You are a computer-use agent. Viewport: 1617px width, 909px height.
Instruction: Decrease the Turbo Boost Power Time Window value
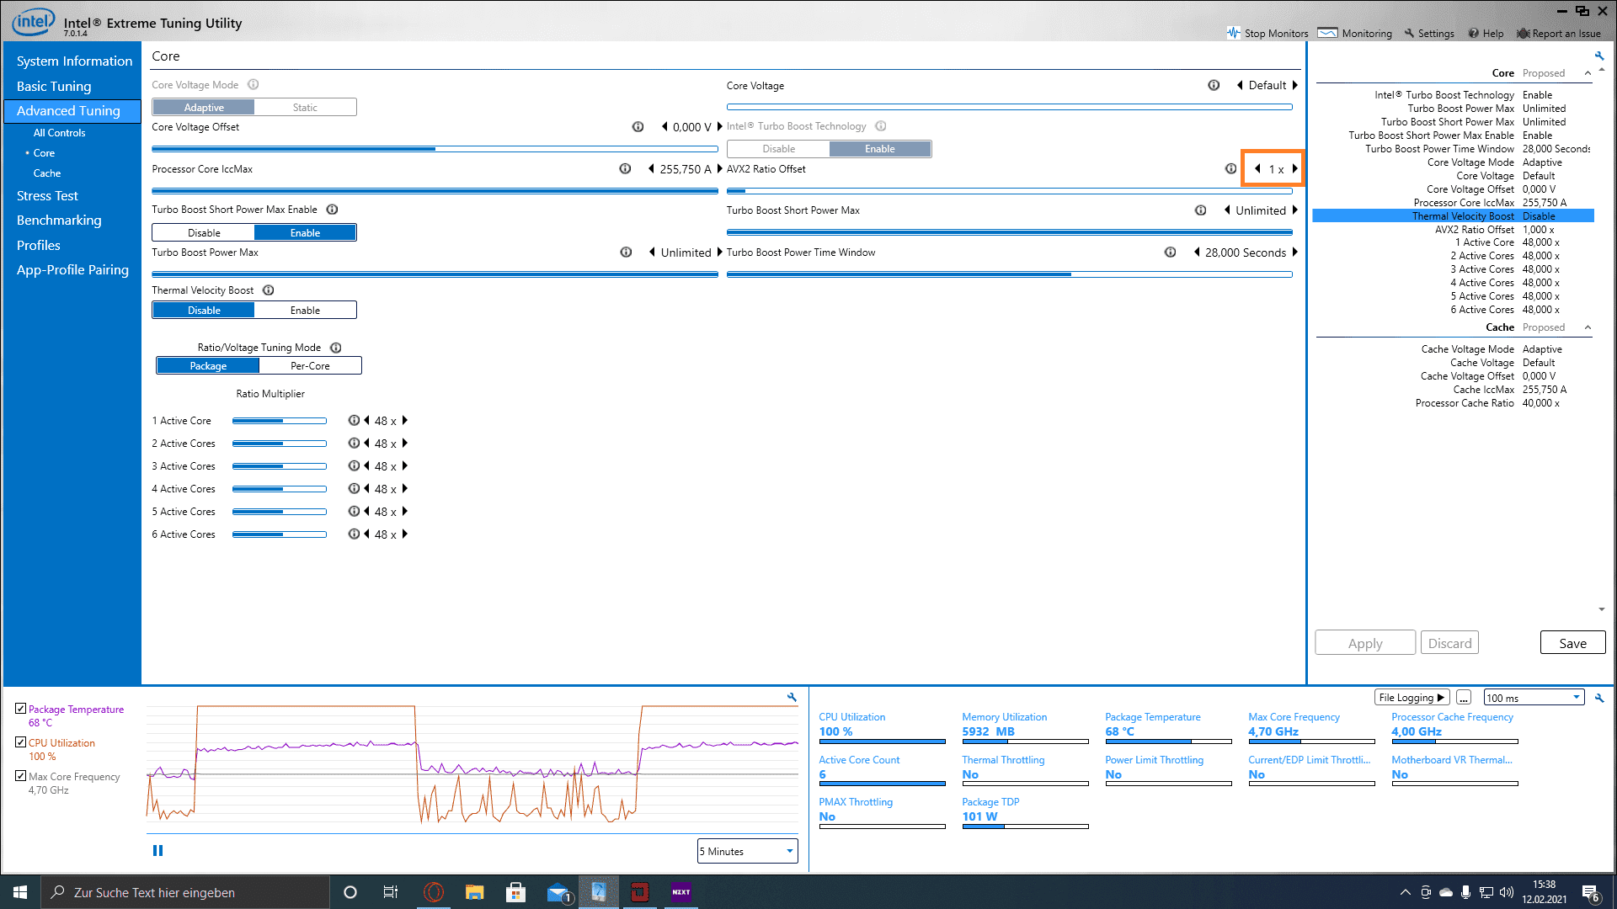click(x=1197, y=252)
